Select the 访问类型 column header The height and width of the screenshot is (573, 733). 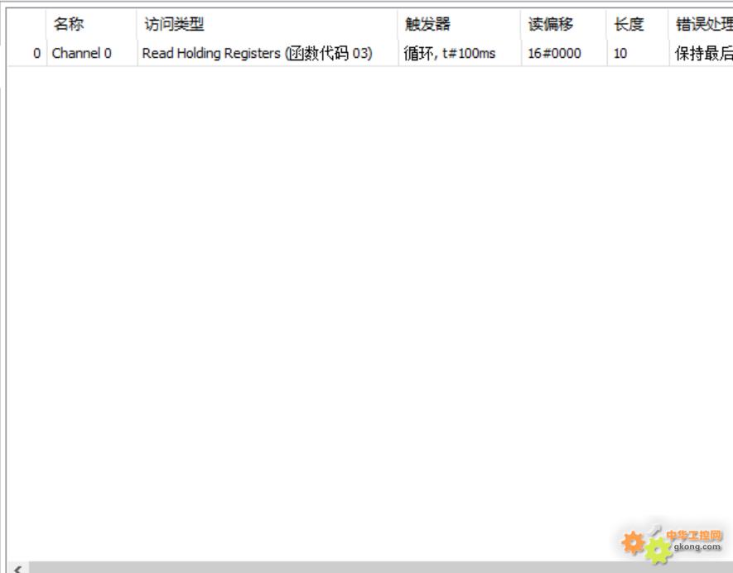point(268,24)
